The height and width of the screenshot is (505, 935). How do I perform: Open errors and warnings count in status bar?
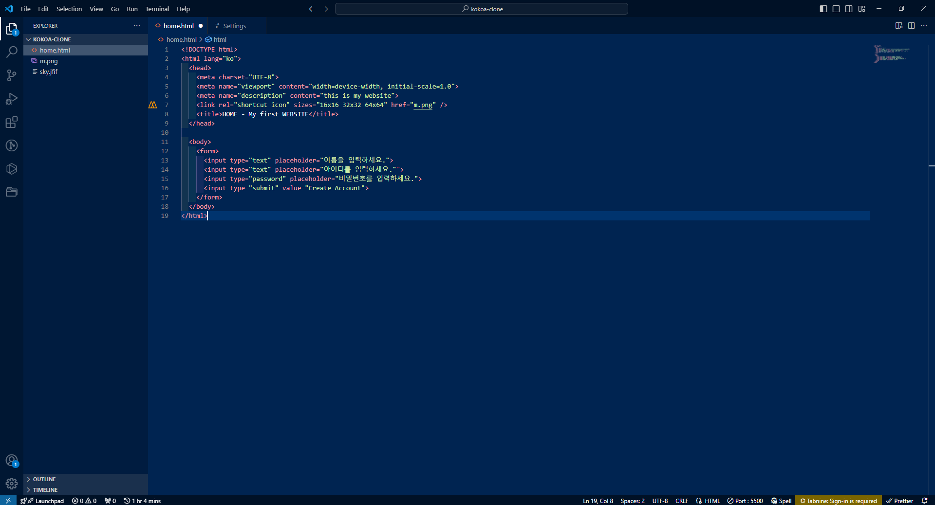(x=84, y=501)
